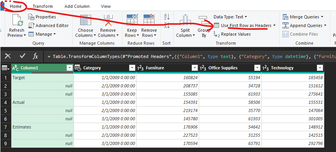Select the Actual cell in row 4
Viewport: 336px width, 152px height.
click(x=42, y=102)
